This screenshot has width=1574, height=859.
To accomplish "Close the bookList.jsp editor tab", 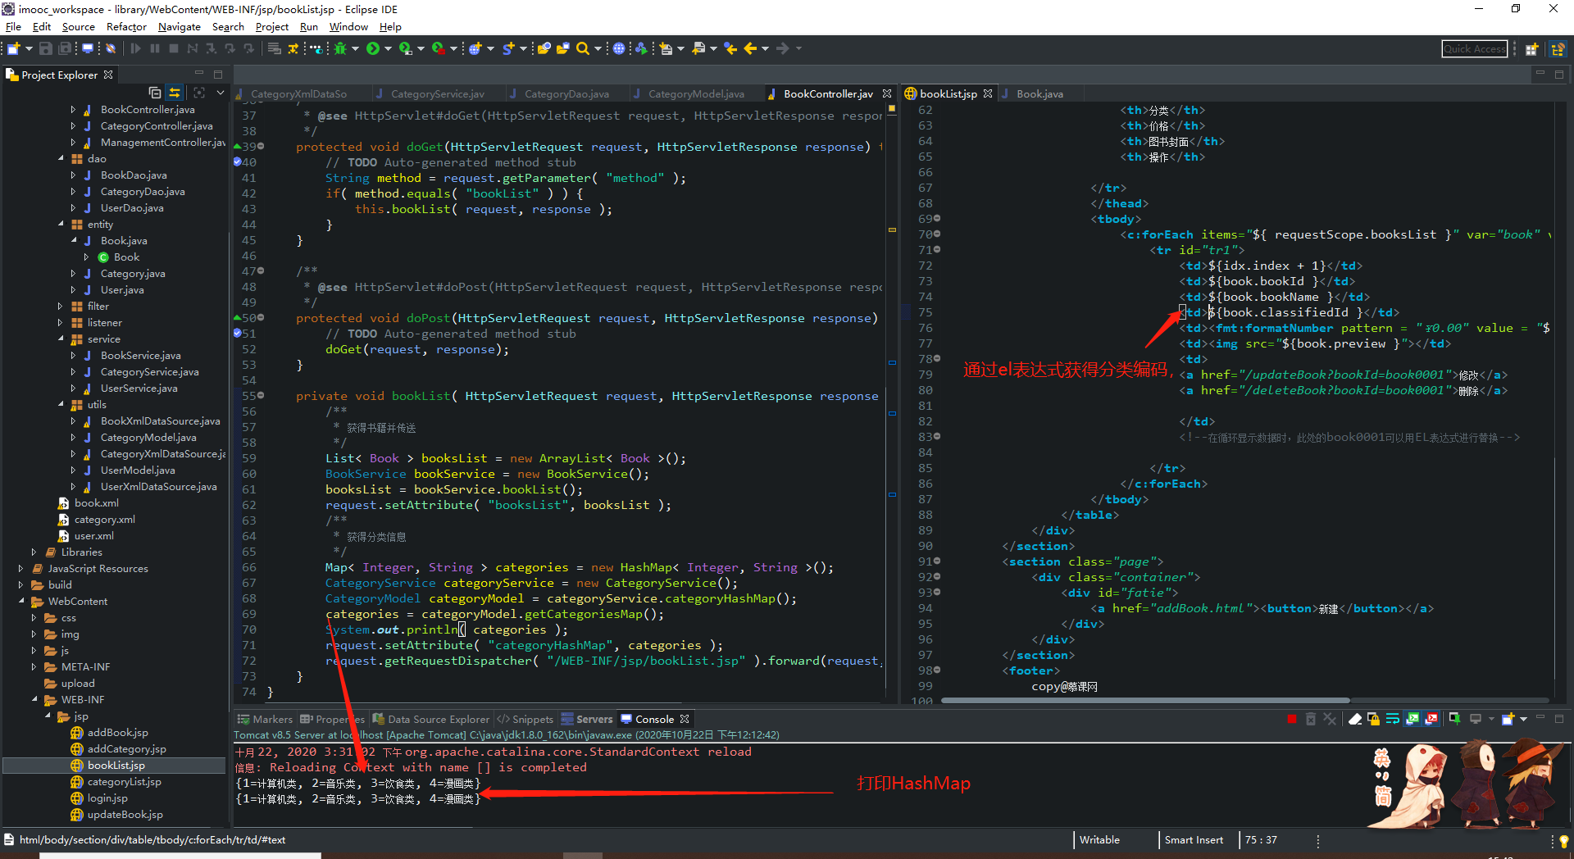I will (x=988, y=93).
